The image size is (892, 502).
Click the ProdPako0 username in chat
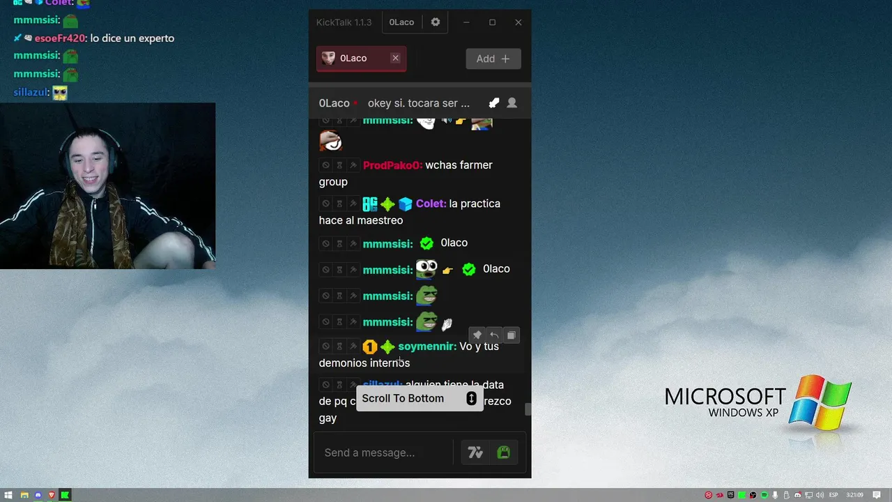pos(393,165)
